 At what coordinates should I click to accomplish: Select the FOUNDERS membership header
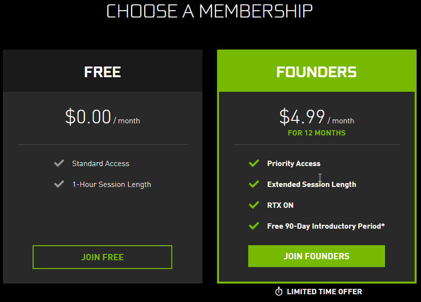pyautogui.click(x=316, y=72)
